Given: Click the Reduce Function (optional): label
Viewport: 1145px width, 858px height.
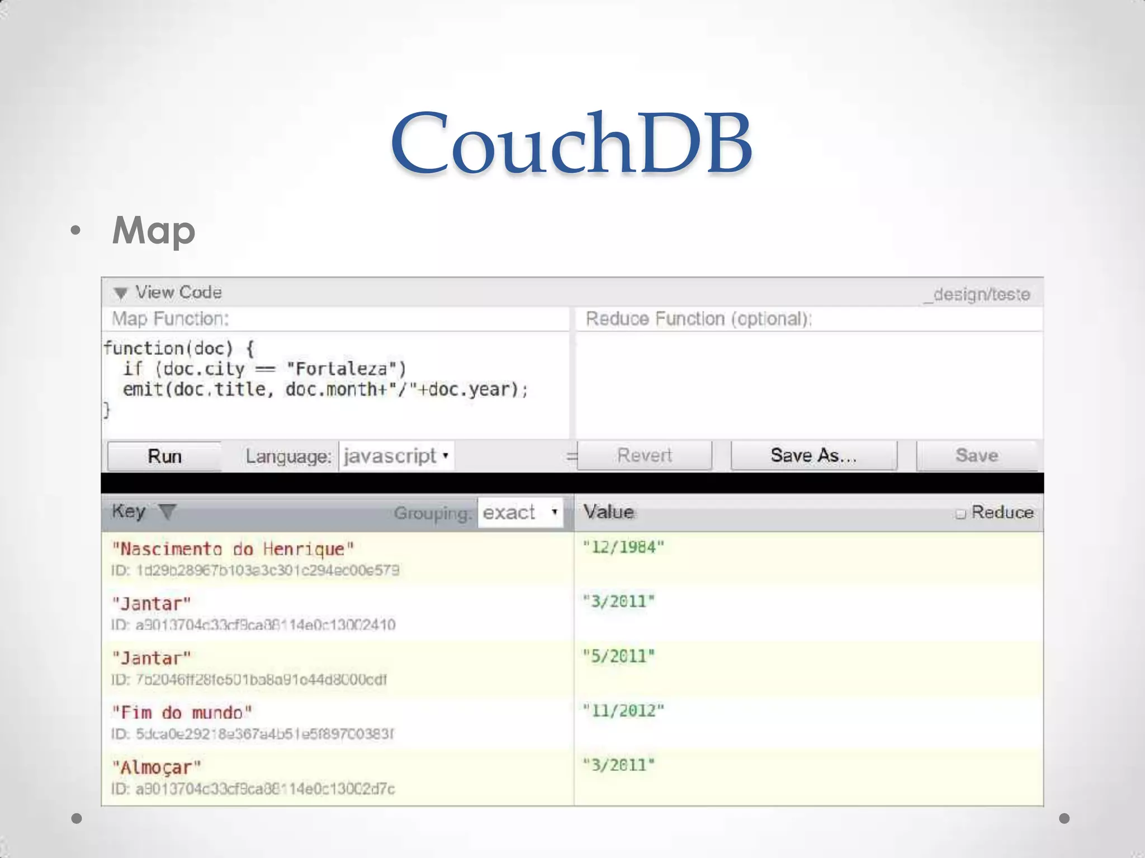Looking at the screenshot, I should [x=699, y=319].
